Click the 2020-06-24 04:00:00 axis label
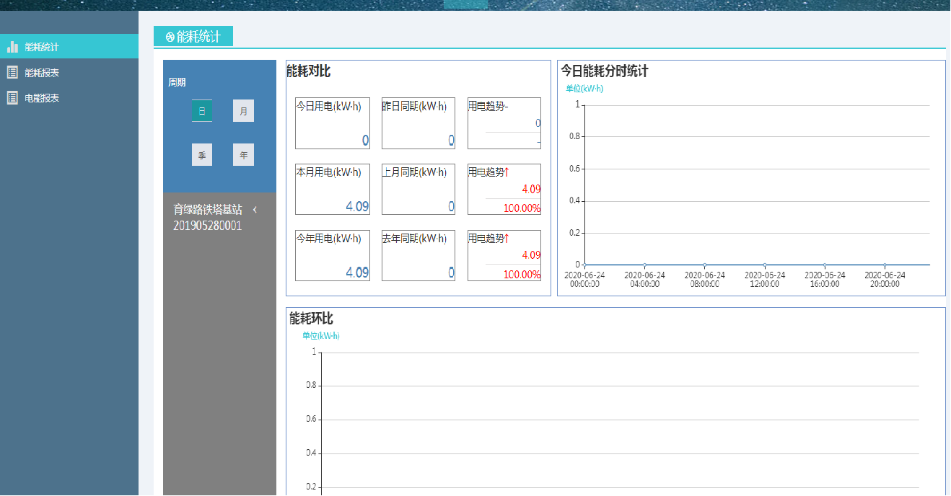 pyautogui.click(x=644, y=280)
